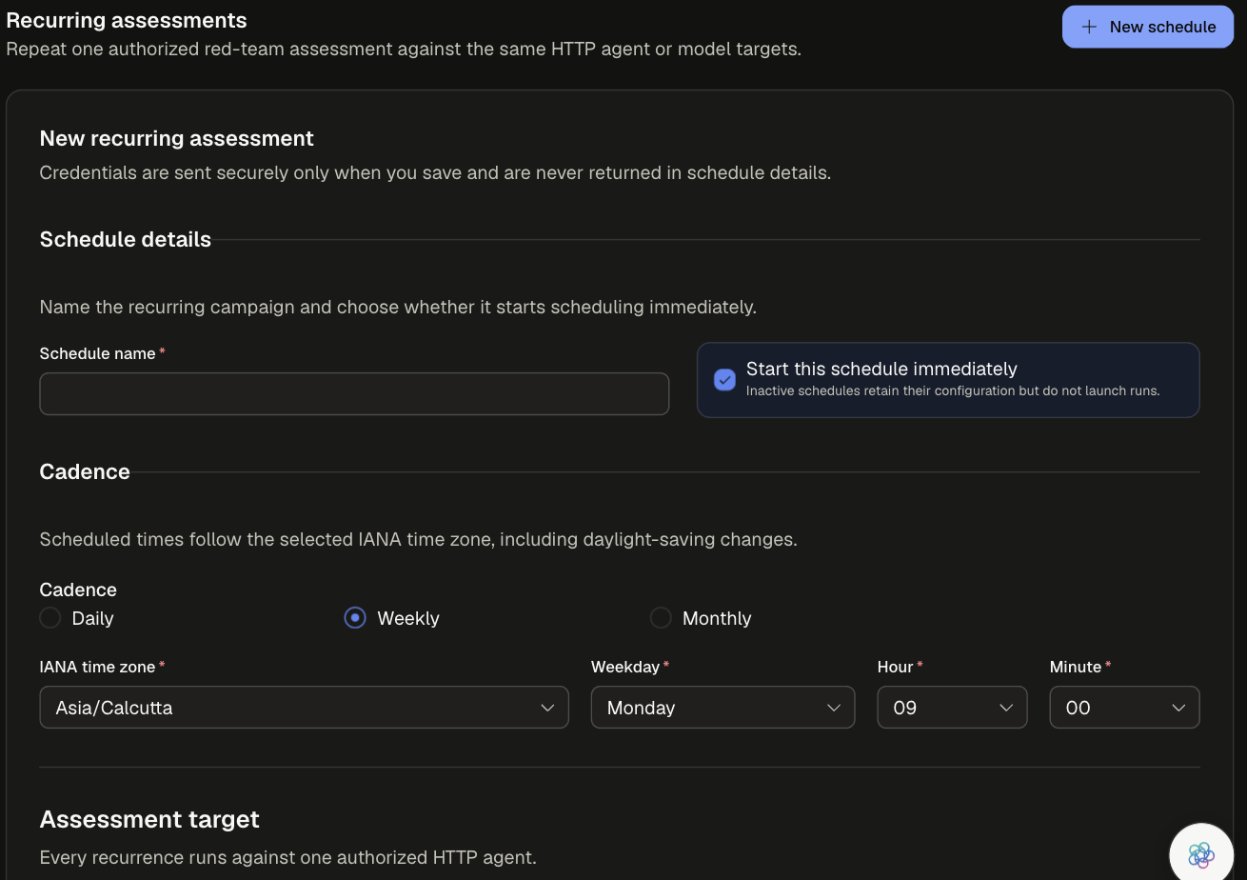Select the Monthly cadence radio button
Viewport: 1247px width, 880px height.
click(x=661, y=618)
